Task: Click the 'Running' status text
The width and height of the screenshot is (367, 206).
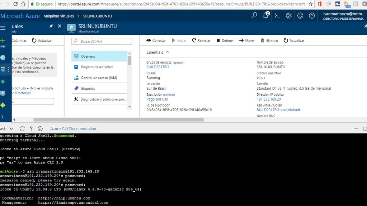Action: pos(153,78)
